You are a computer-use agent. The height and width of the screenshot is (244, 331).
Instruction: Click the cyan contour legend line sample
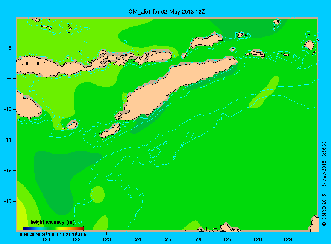pos(31,68)
